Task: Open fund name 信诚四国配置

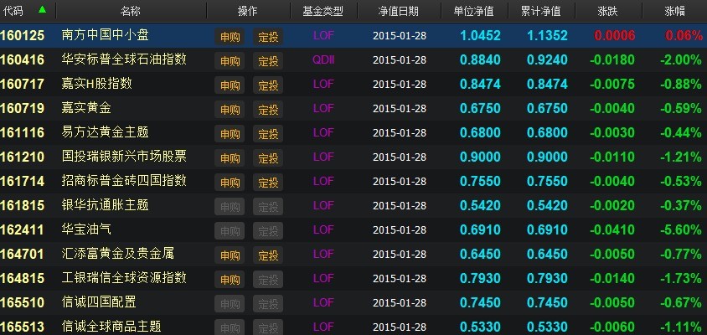Action: click(99, 301)
